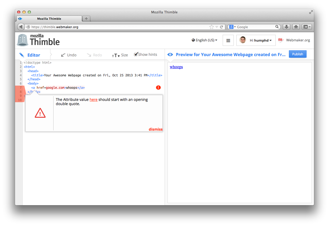329x226 pixels.
Task: Click the <html> tag on line 2
Action: click(x=29, y=67)
